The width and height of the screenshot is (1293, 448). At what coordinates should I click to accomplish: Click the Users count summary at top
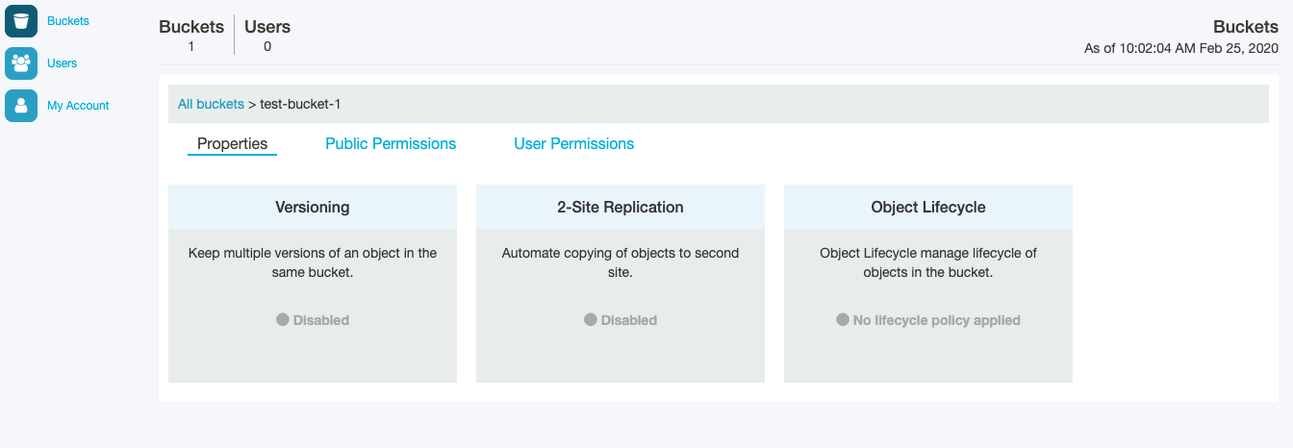267,36
